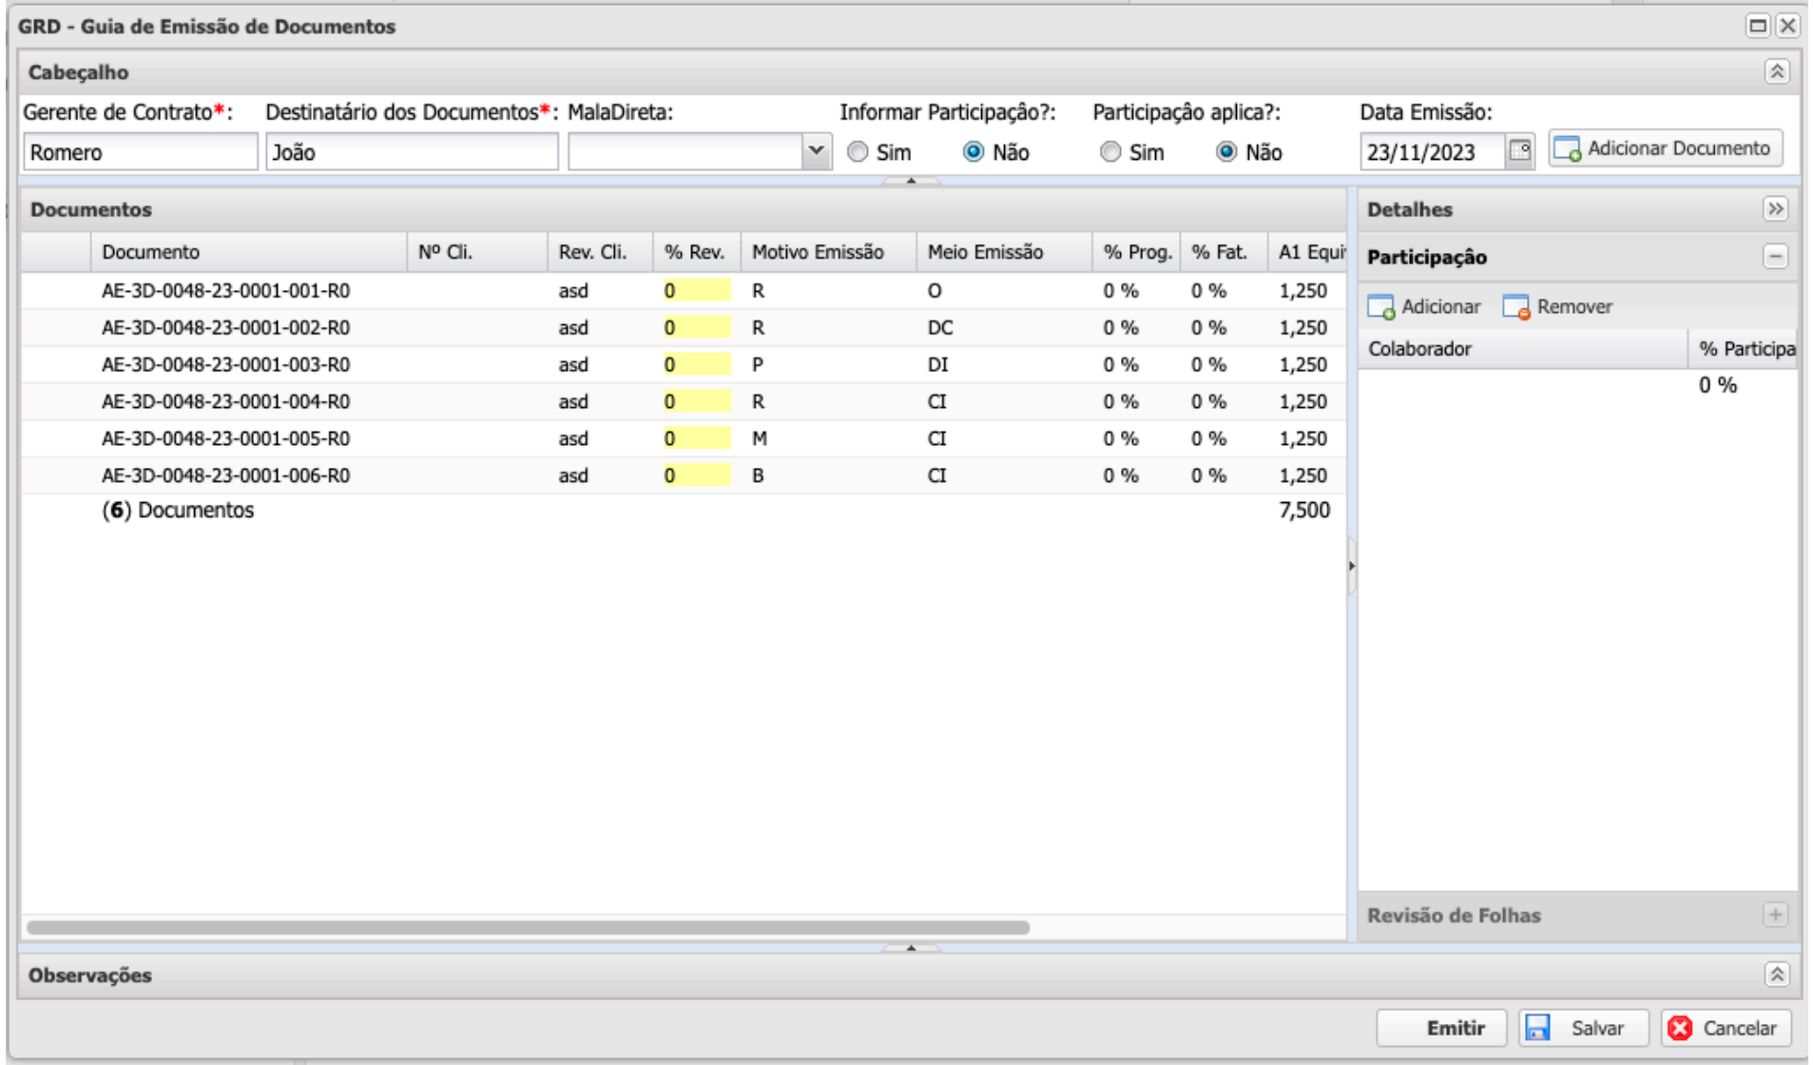Open the Data Emissão calendar picker
The image size is (1814, 1065).
point(1520,151)
